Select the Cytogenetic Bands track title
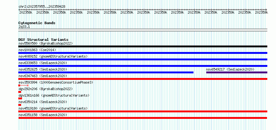 click(x=37, y=23)
